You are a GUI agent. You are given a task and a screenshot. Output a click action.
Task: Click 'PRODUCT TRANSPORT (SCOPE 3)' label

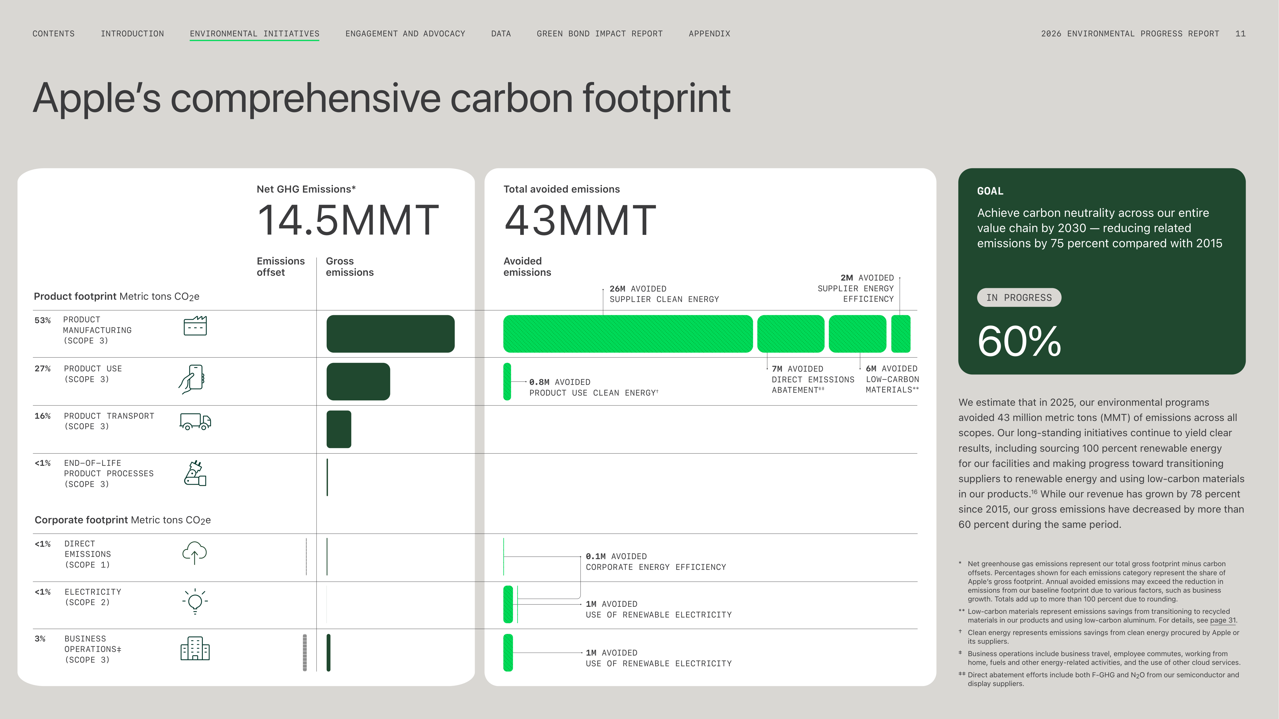(x=109, y=421)
